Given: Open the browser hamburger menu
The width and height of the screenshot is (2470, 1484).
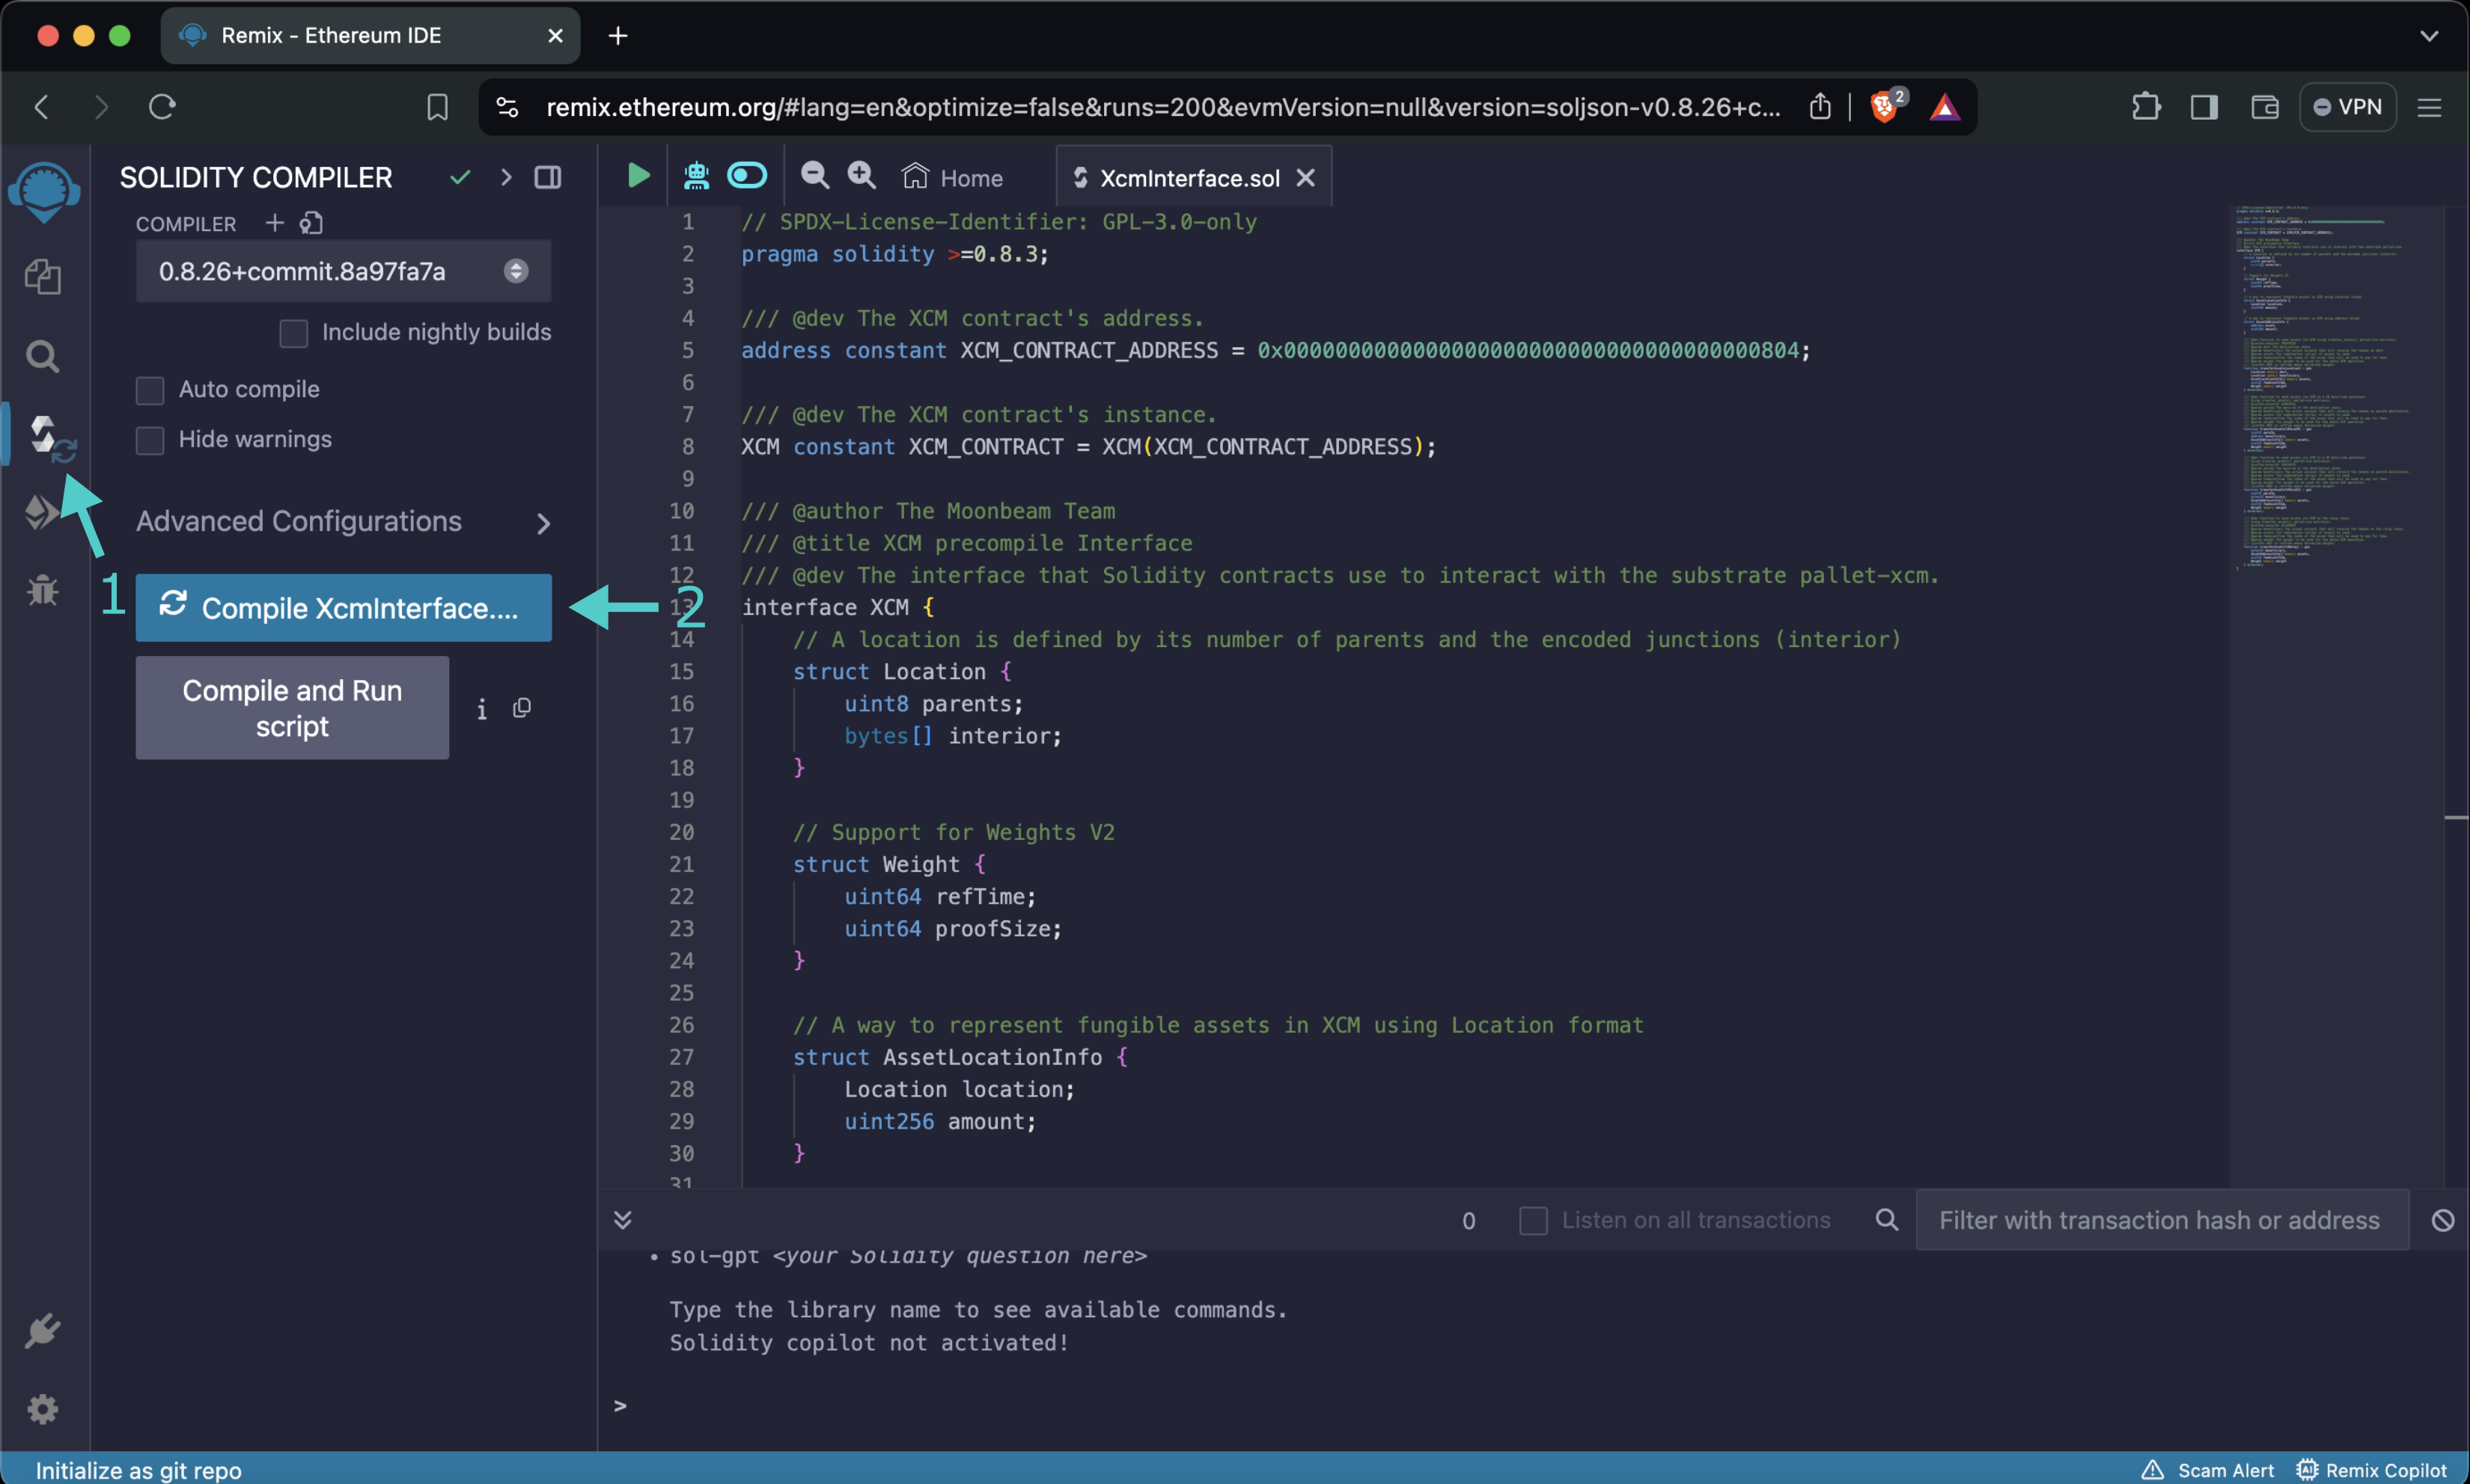Looking at the screenshot, I should tap(2429, 107).
